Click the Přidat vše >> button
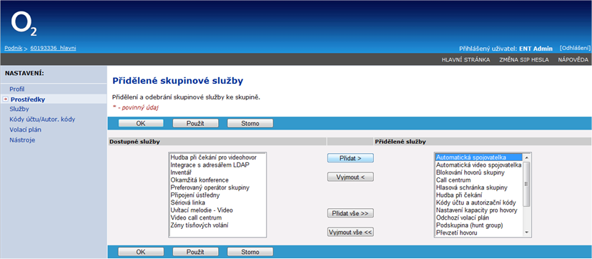The height and width of the screenshot is (259, 592). 350,213
